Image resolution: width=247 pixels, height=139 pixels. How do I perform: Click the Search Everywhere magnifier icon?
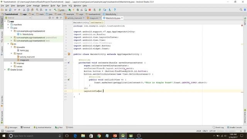241,10
